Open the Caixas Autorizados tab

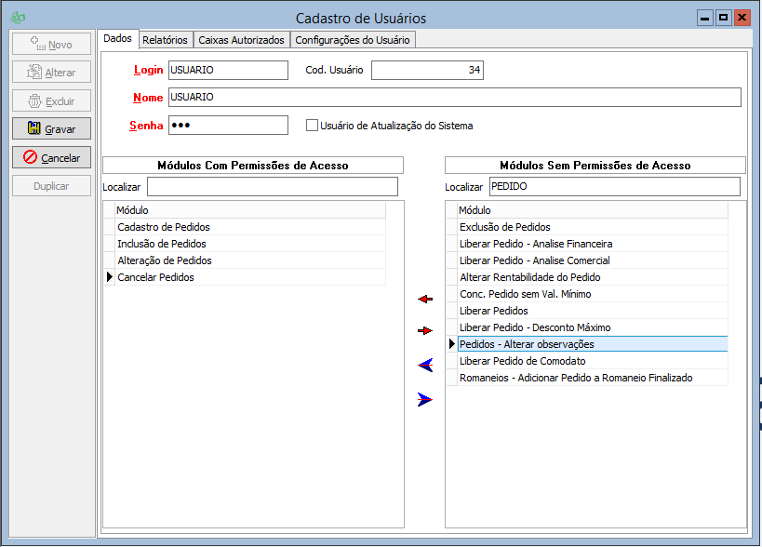[x=241, y=40]
